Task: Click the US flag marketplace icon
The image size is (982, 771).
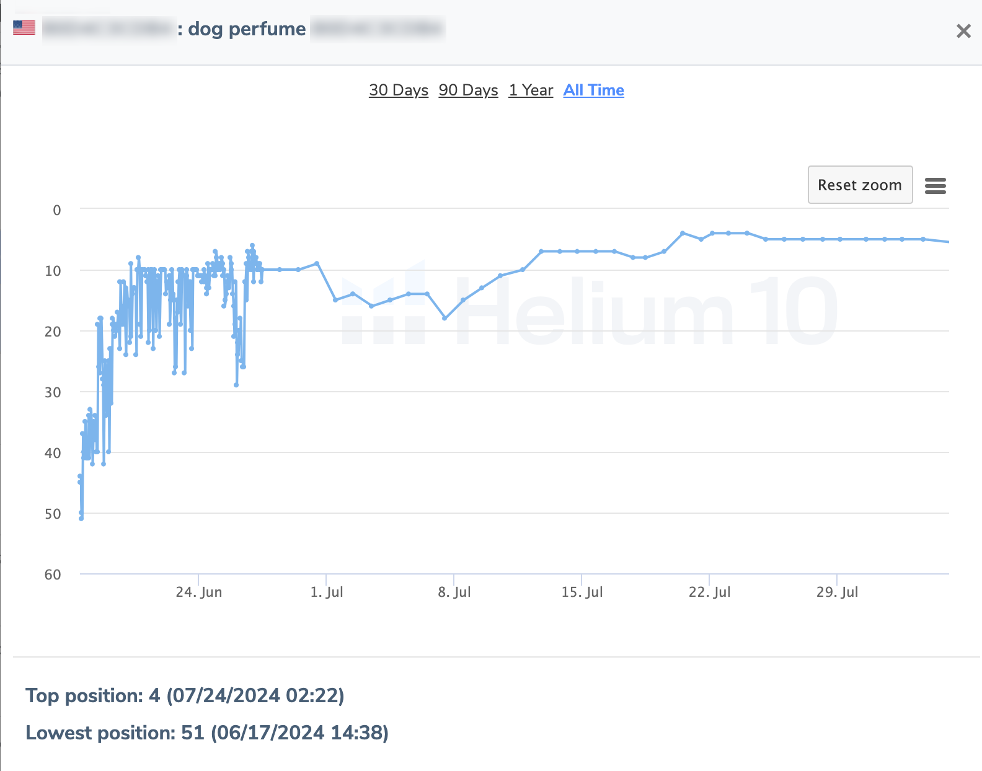Action: pyautogui.click(x=24, y=28)
